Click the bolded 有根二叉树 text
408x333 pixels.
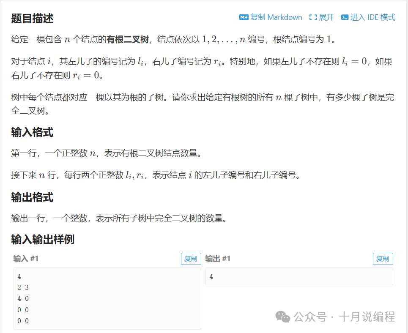(128, 38)
